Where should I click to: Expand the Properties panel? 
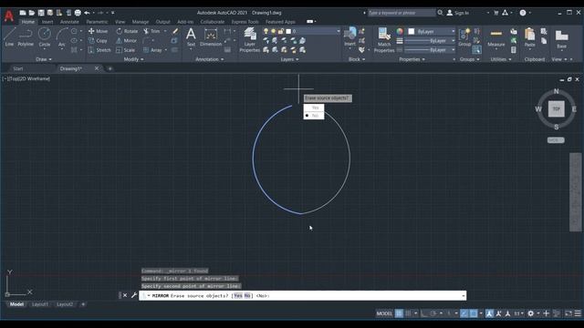[x=412, y=59]
